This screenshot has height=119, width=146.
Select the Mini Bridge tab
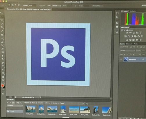[10, 100]
